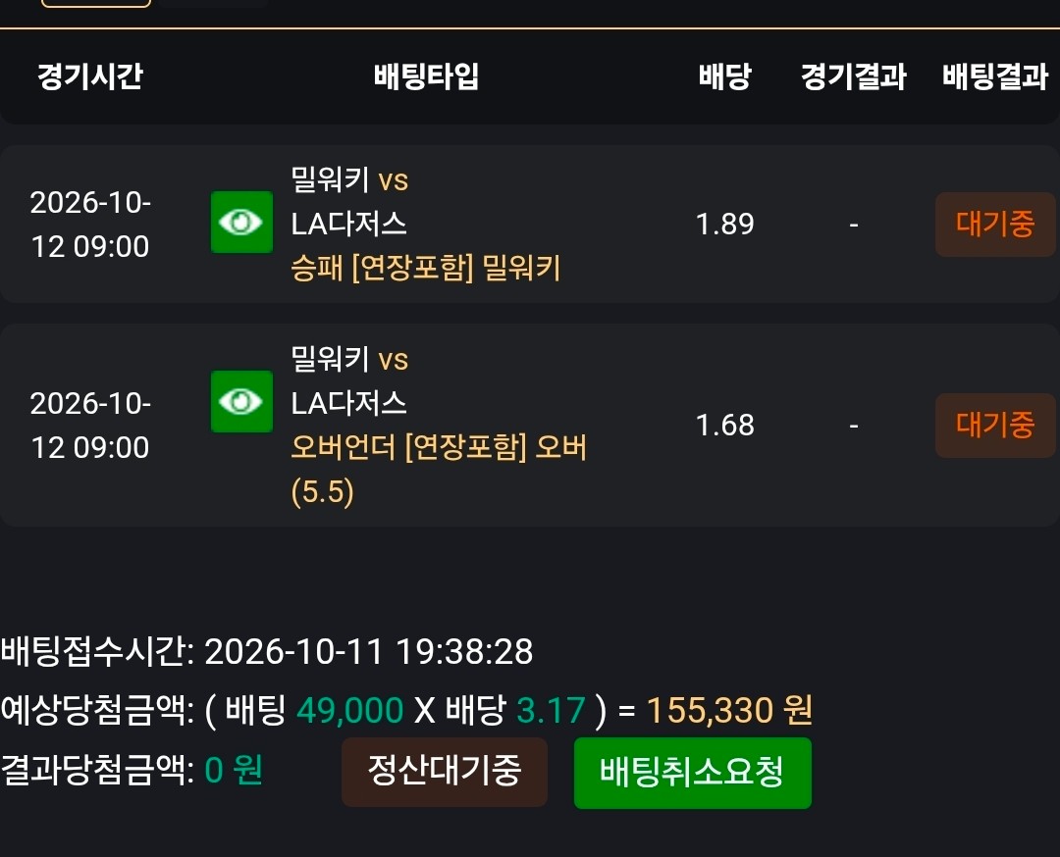Select the 배당 column header
This screenshot has width=1060, height=857.
click(x=724, y=76)
